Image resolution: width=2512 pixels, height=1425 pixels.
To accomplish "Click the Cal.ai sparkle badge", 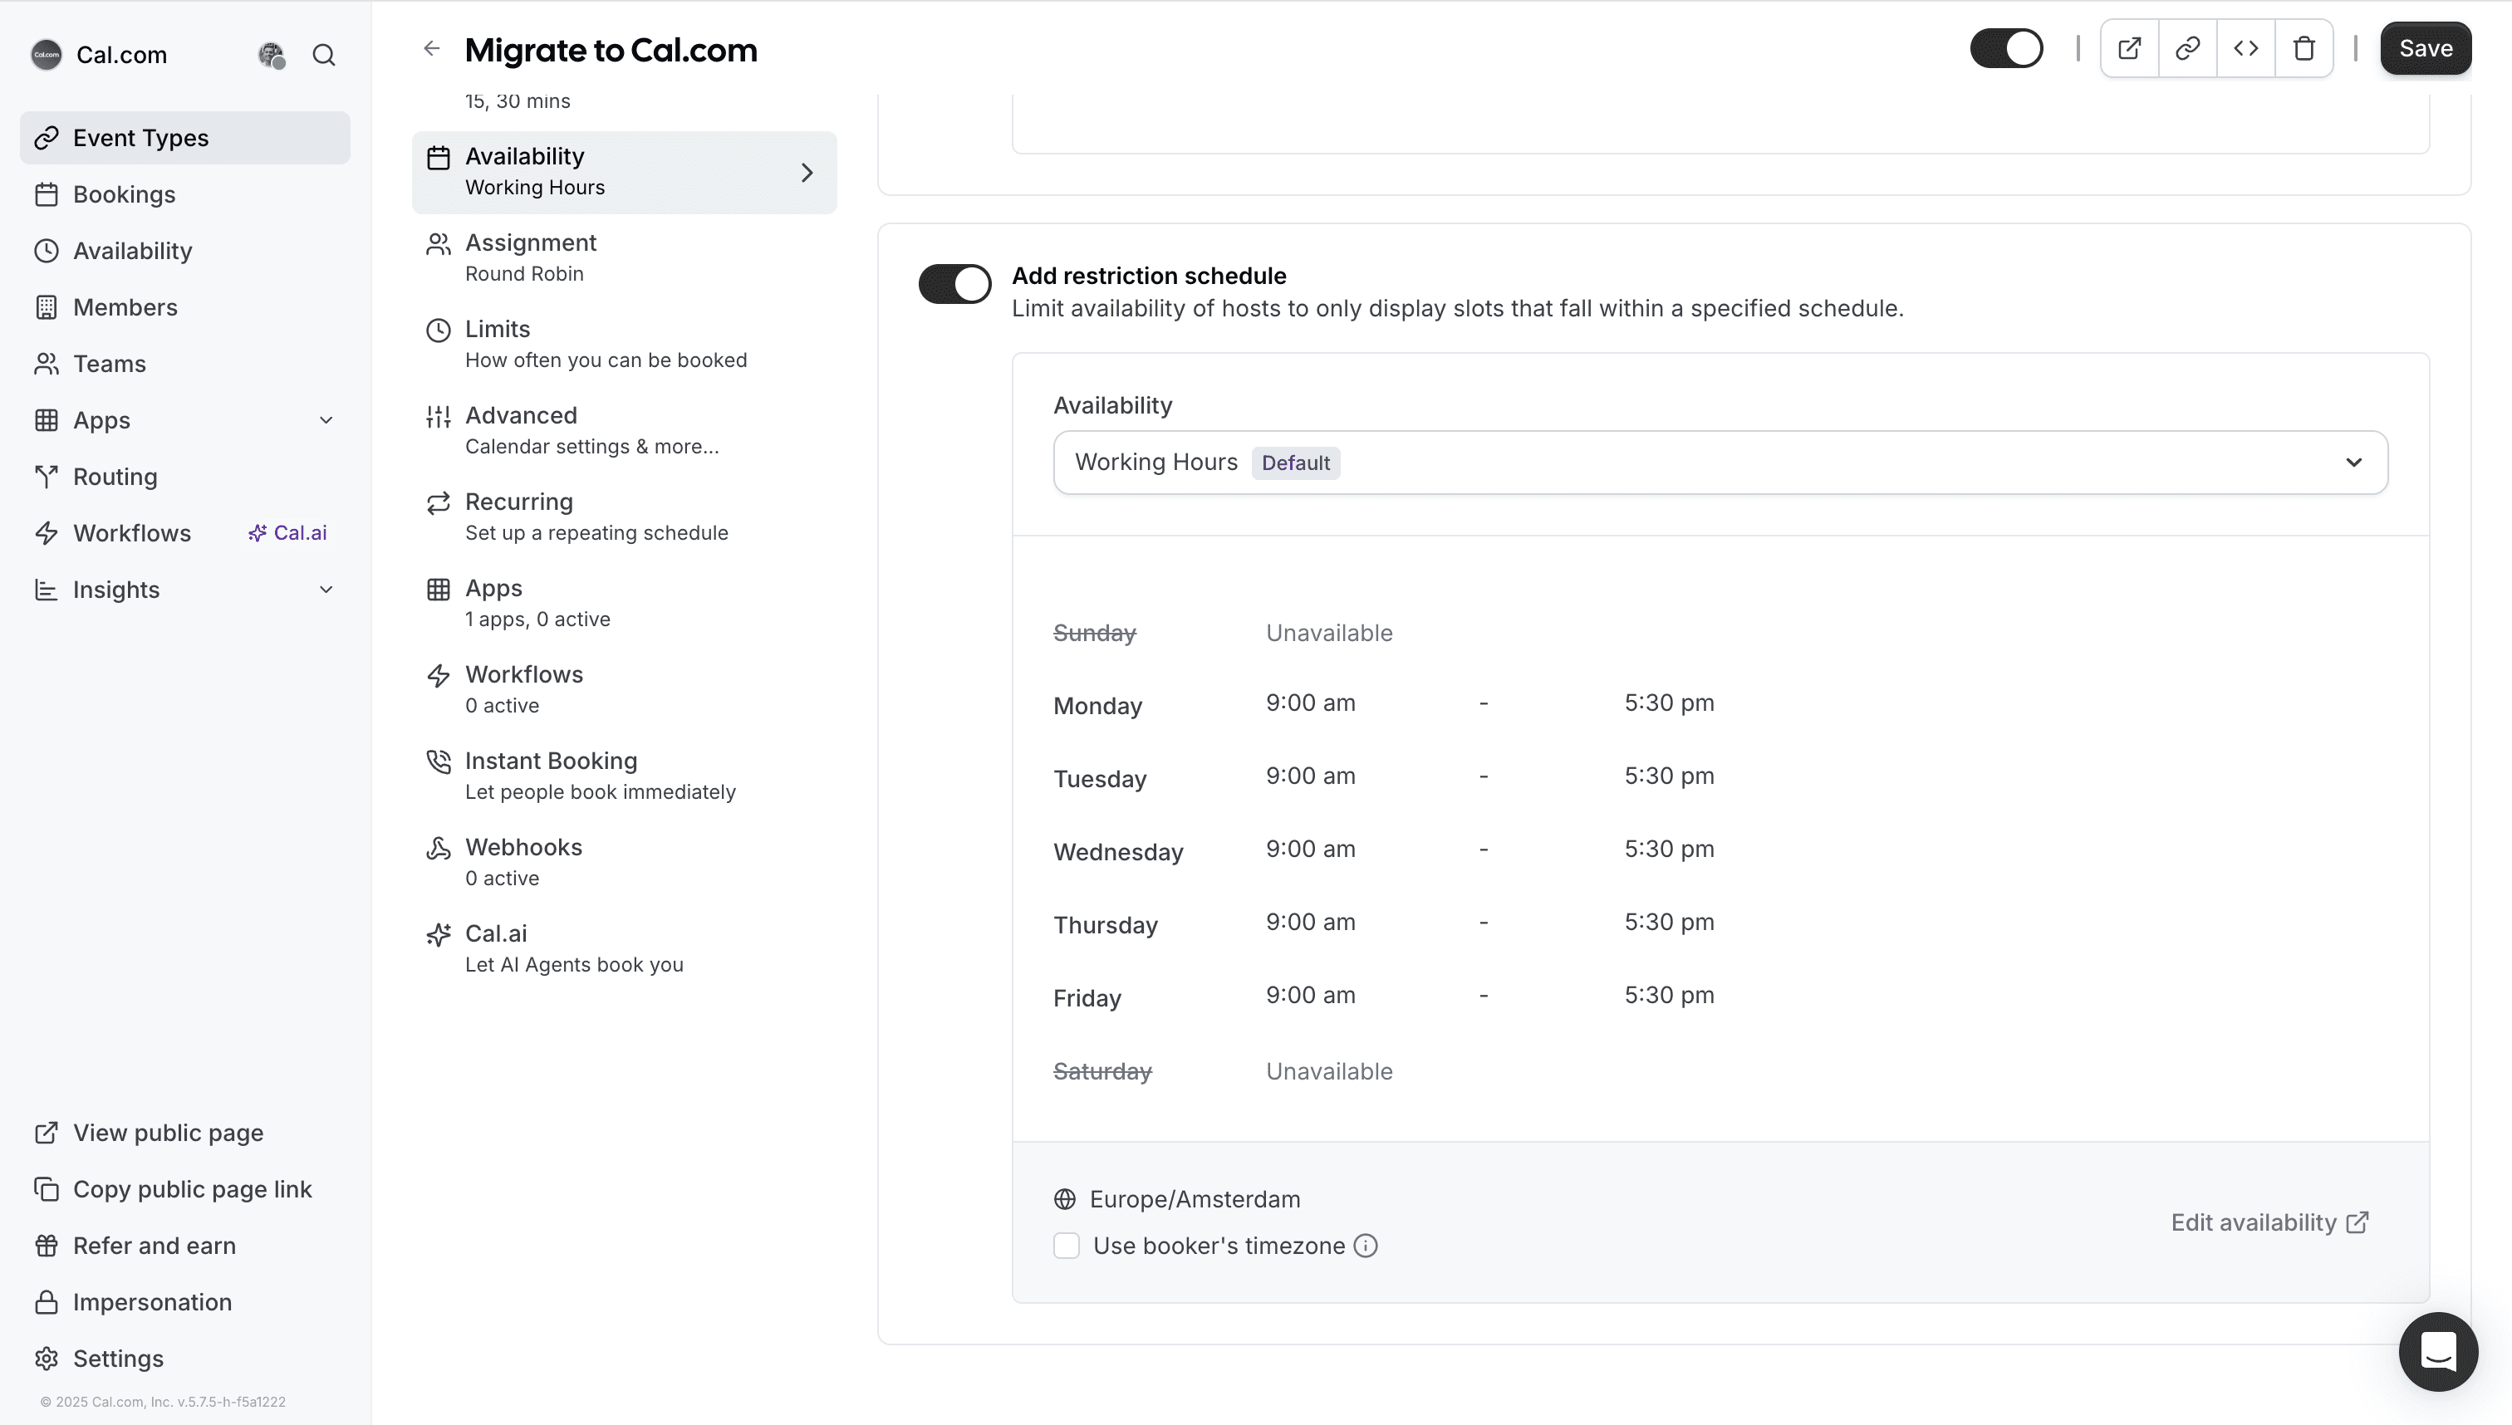I will coord(287,533).
